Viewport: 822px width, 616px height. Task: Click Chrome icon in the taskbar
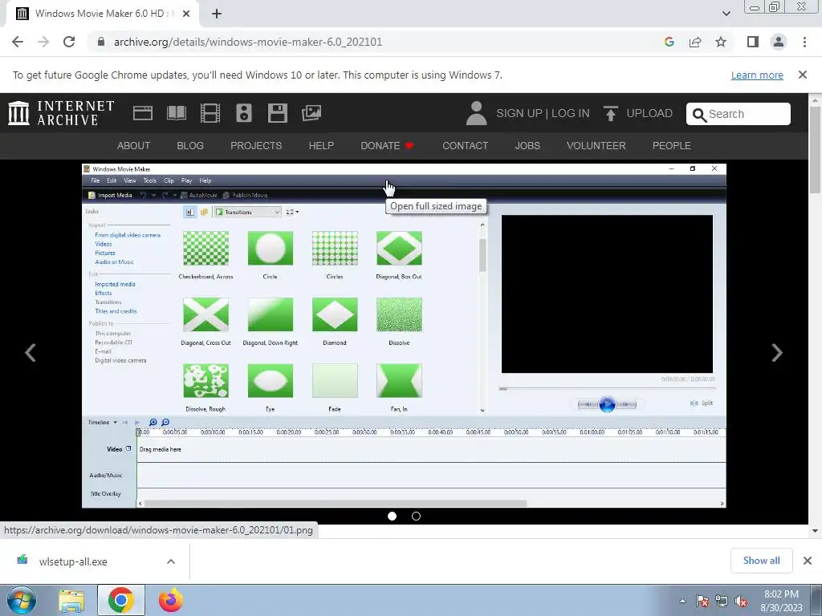coord(121,600)
